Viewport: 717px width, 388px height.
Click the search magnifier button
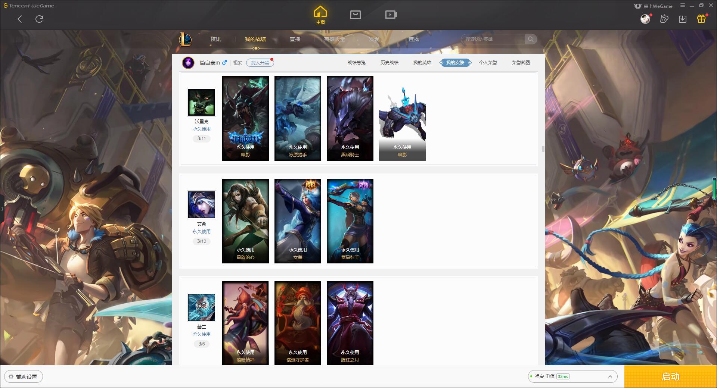point(531,39)
